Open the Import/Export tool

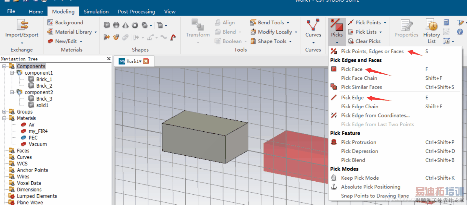(22, 31)
